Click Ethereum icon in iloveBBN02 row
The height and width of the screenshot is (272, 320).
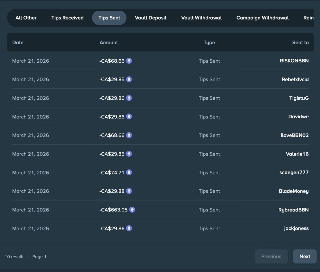129,135
